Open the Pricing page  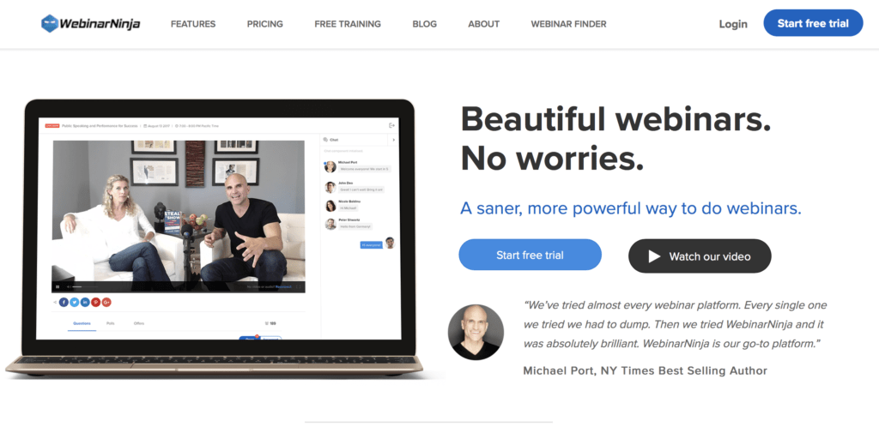[265, 24]
